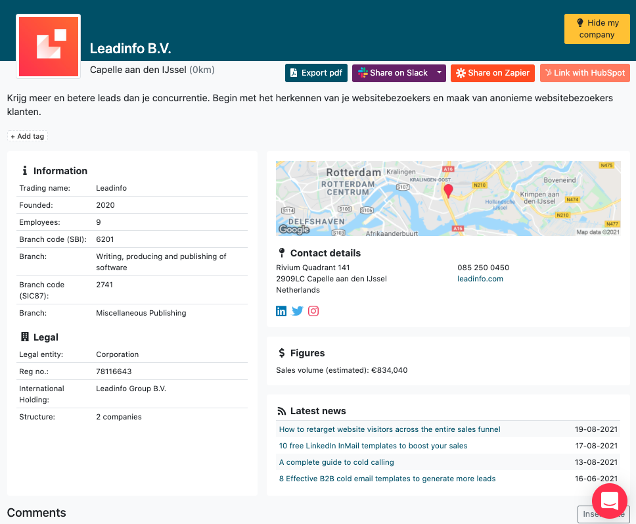Click the Founded 2020 value
The height and width of the screenshot is (524, 636).
106,205
